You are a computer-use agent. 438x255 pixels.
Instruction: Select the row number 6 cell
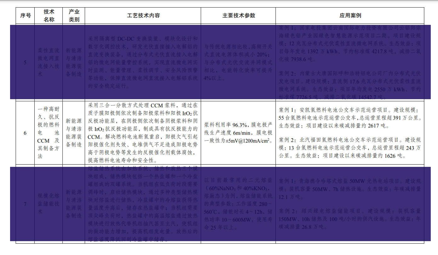(26, 133)
